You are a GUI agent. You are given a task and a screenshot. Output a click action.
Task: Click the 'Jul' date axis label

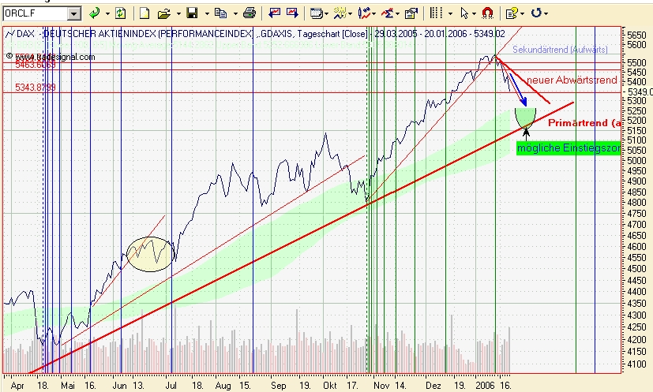171,386
